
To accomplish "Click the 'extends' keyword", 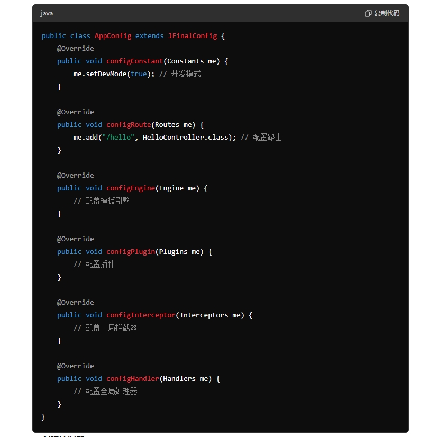I will pos(149,36).
